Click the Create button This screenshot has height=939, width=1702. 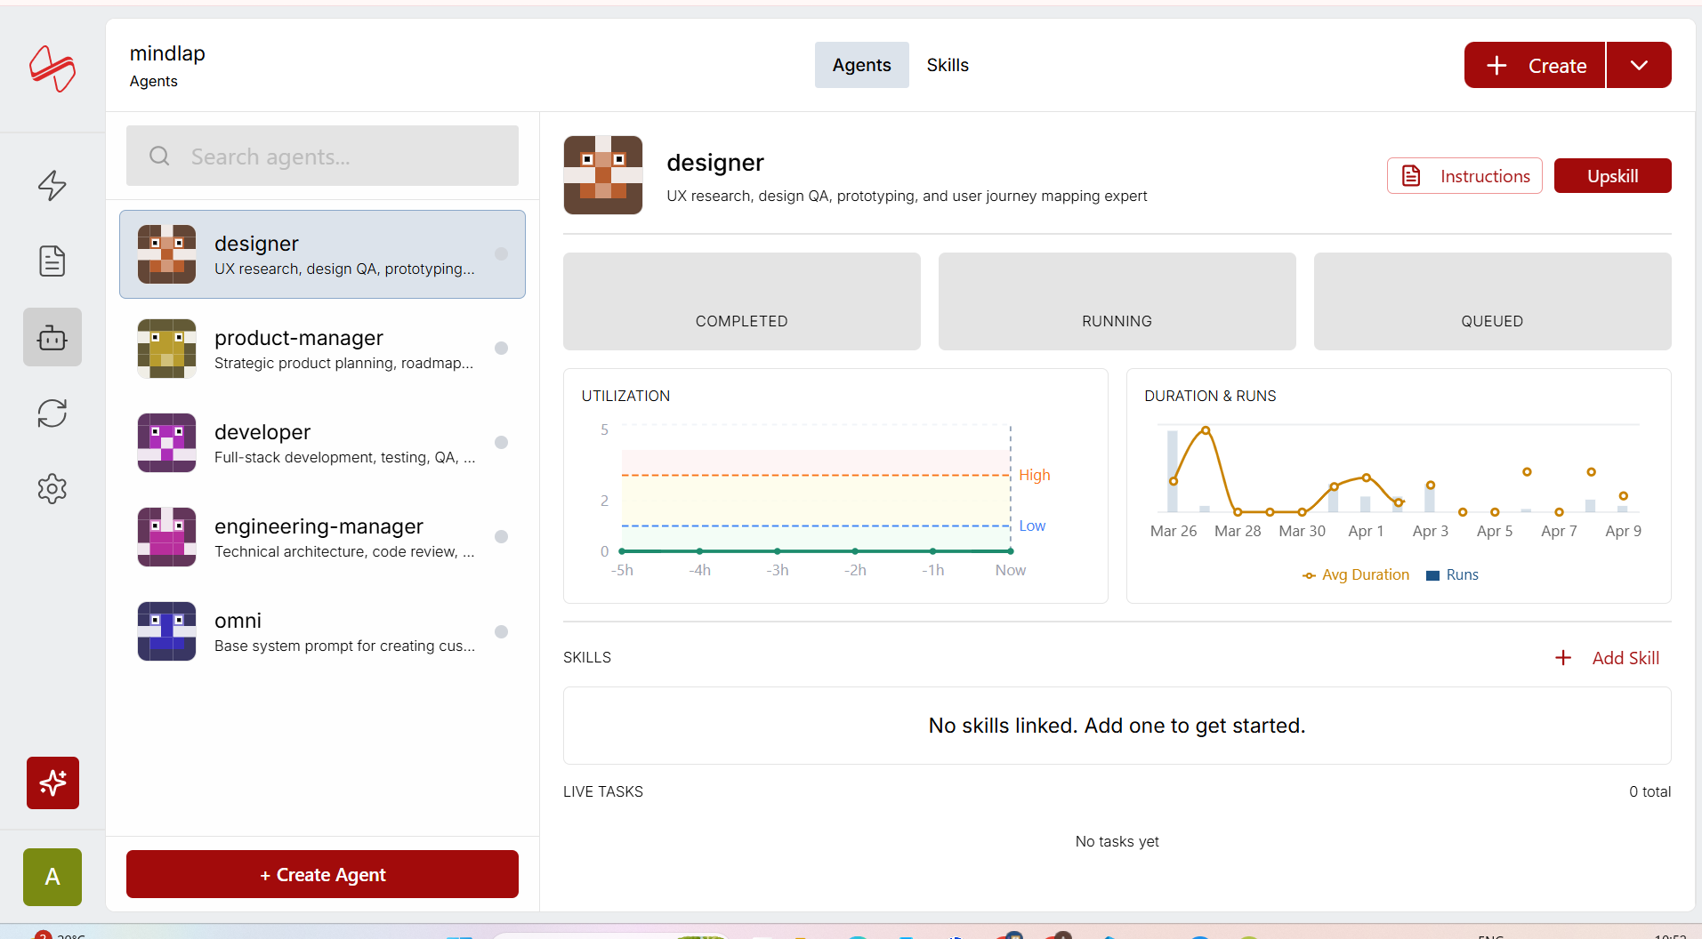(1535, 65)
